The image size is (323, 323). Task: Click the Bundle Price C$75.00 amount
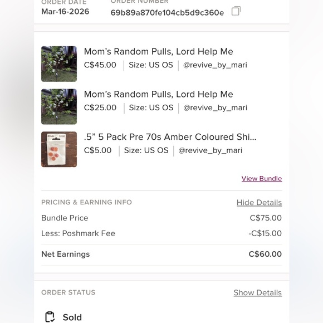[x=266, y=218]
